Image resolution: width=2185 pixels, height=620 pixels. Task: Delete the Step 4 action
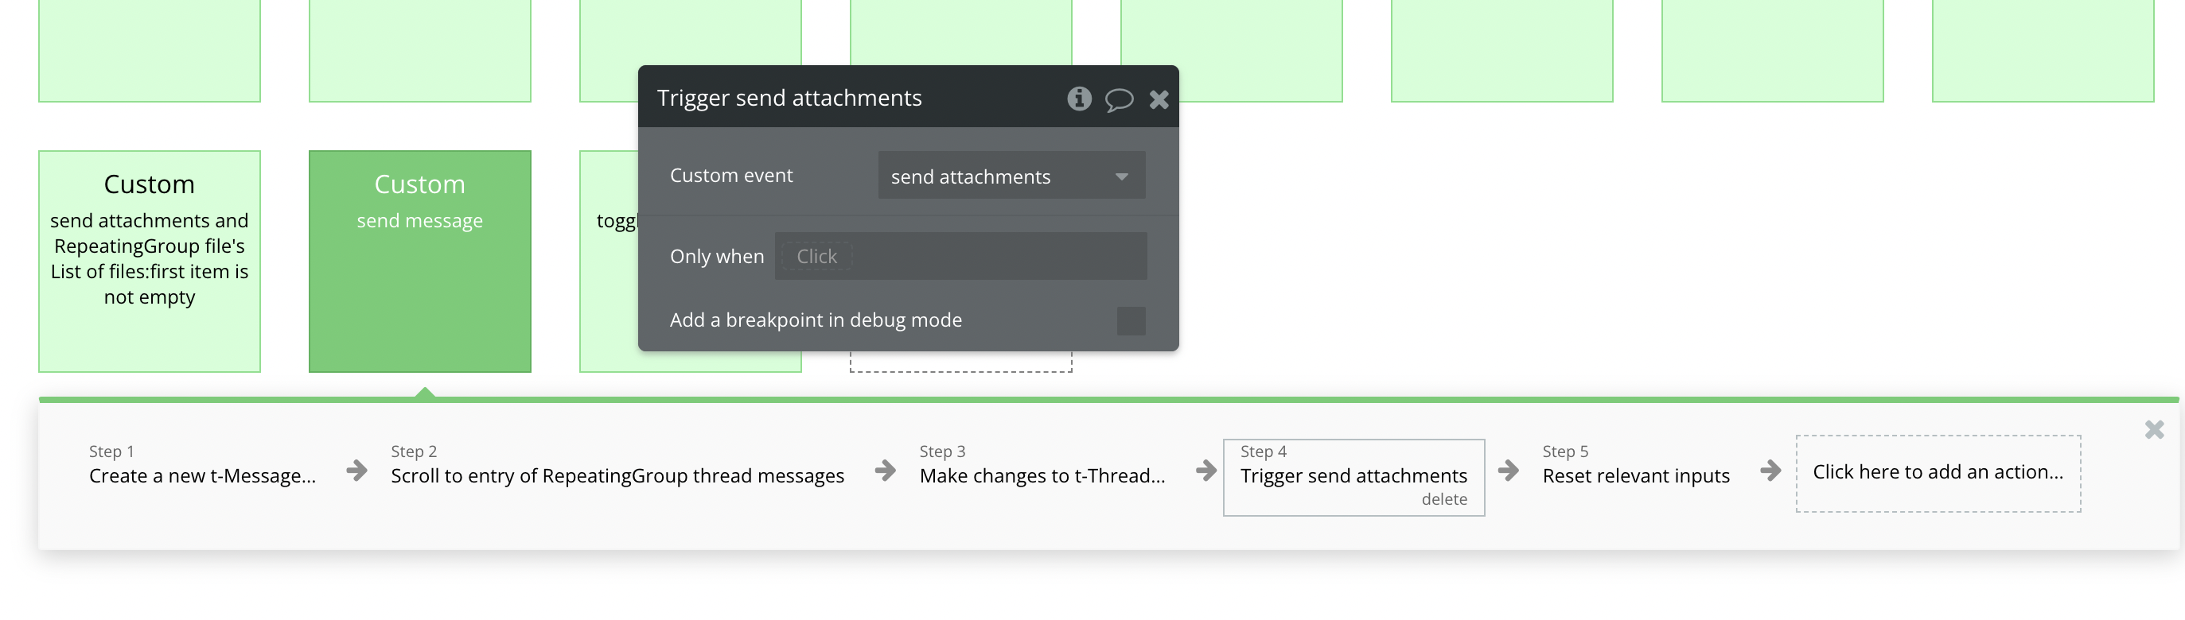tap(1444, 500)
